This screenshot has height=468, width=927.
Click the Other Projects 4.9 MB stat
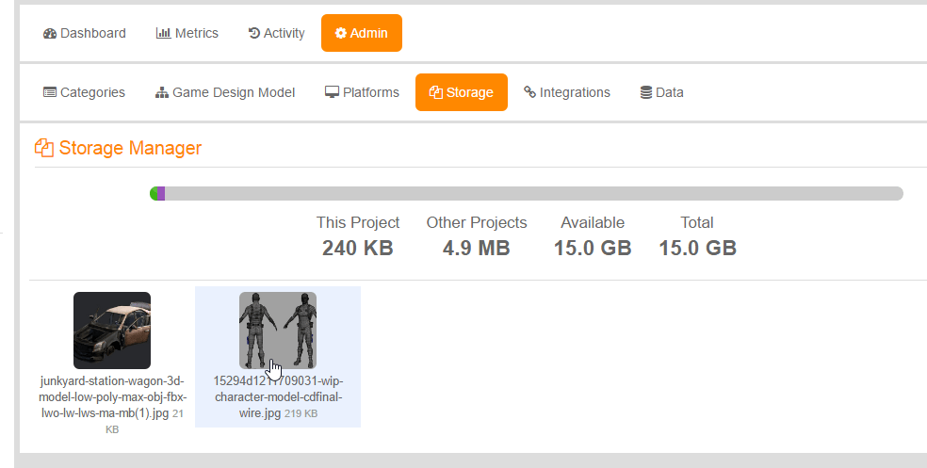click(476, 236)
